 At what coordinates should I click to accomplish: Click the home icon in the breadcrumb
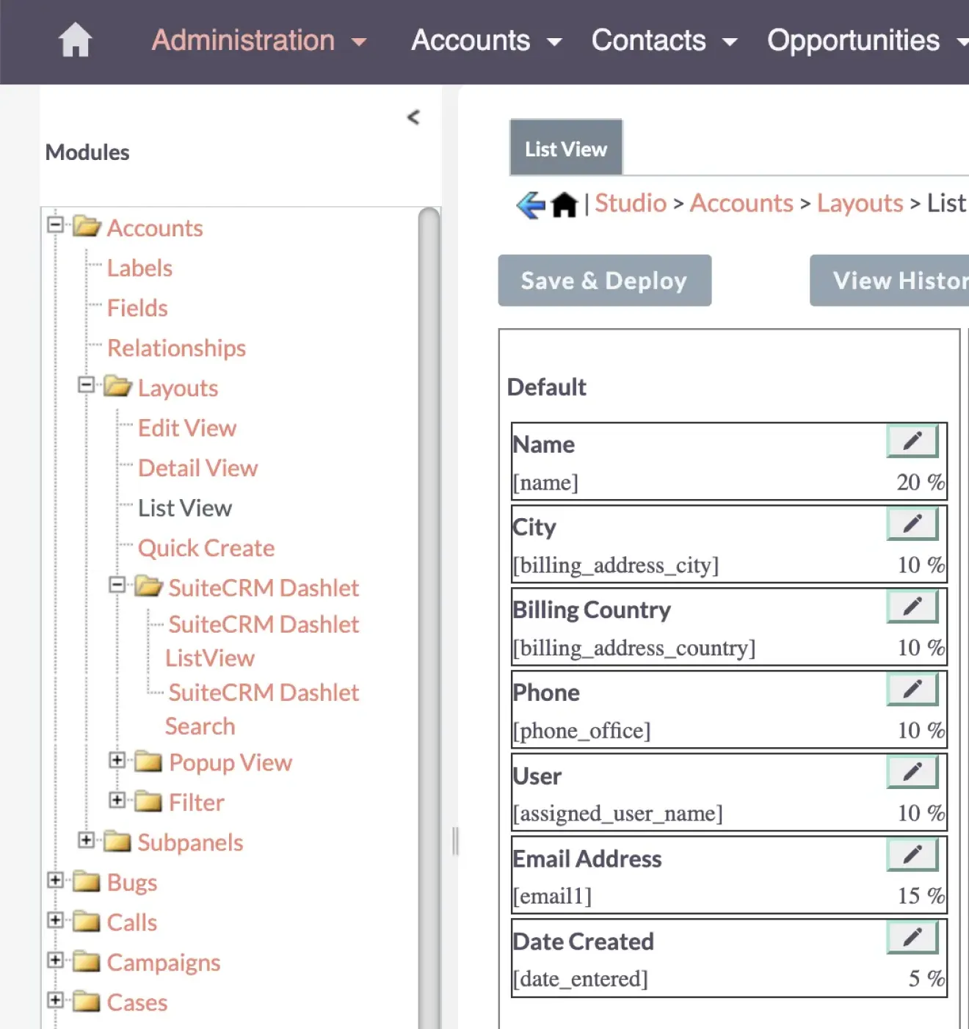(563, 204)
